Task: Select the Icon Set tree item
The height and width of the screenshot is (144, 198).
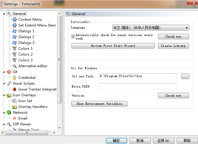Action: click(x=25, y=101)
